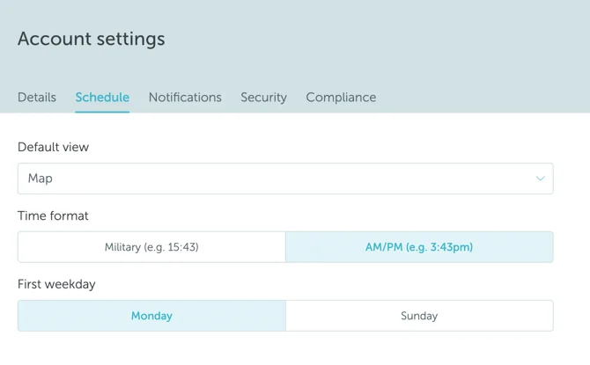Click the chevron arrow in Default view
Screen dimensions: 590x365
point(541,179)
